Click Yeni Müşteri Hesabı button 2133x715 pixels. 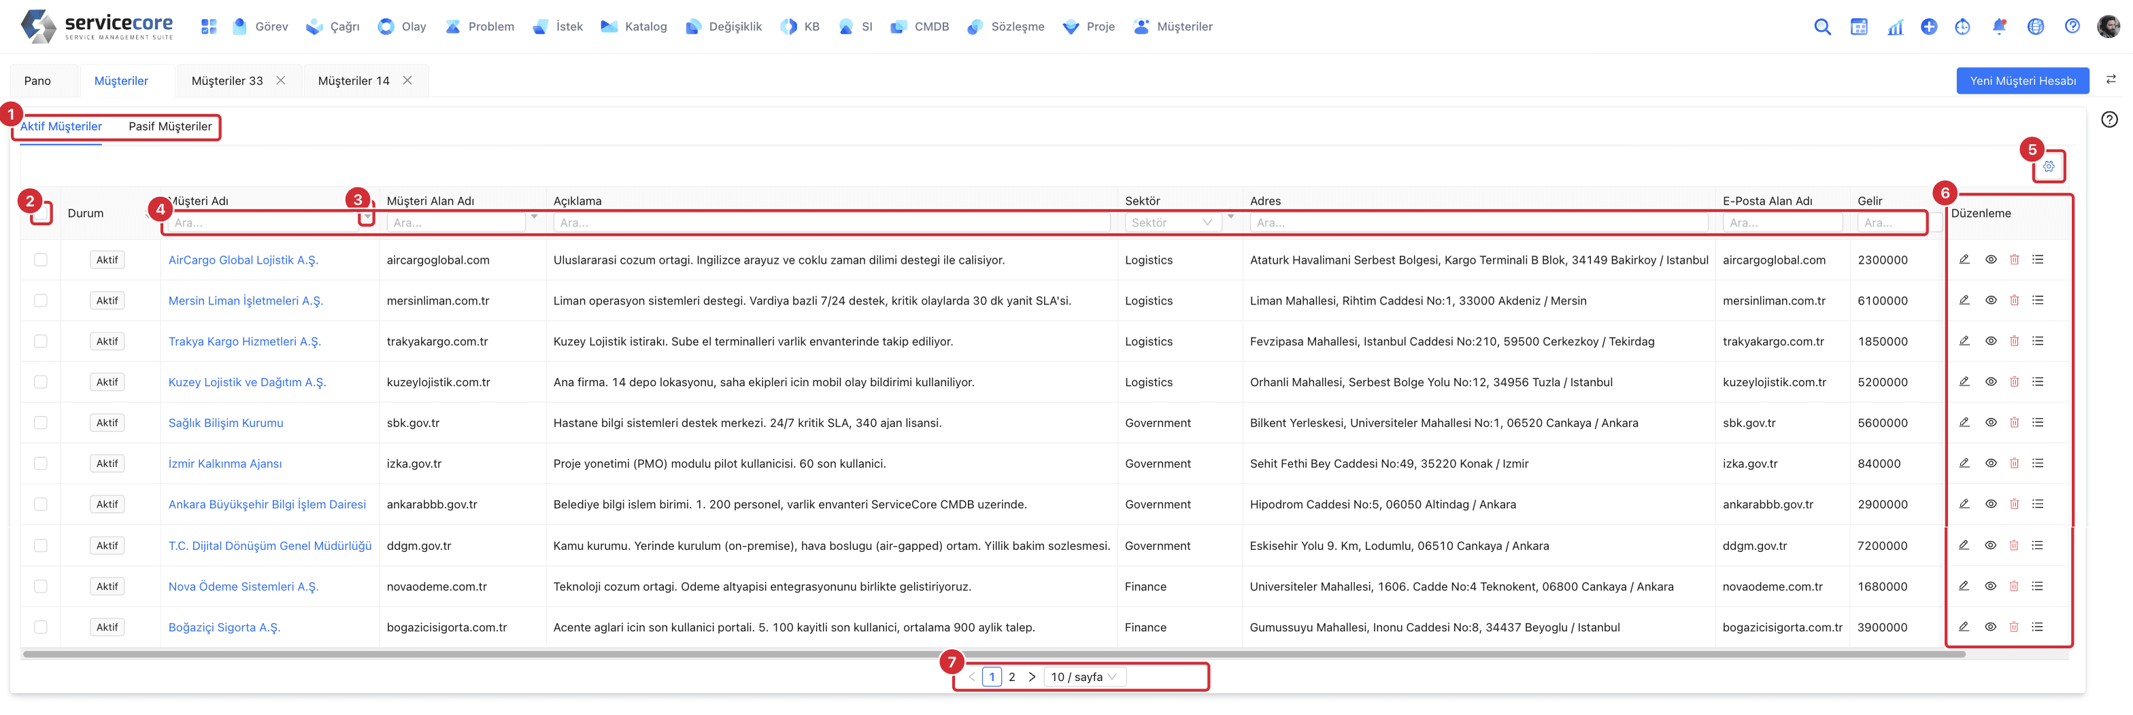2022,81
